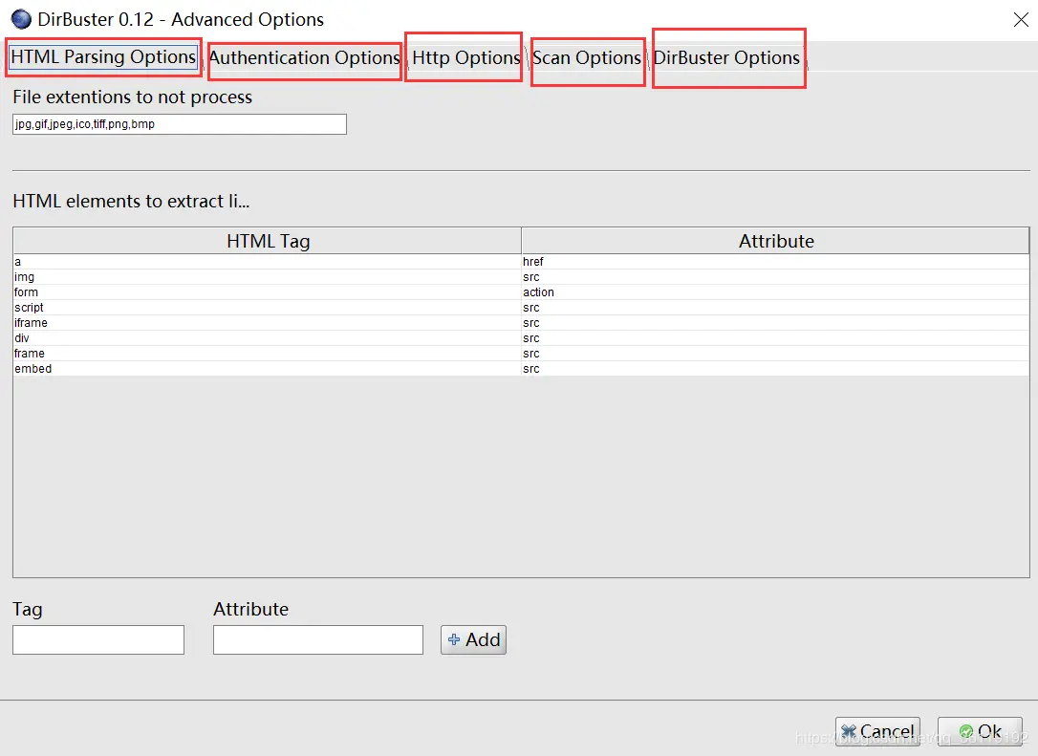Screen dimensions: 1038x756
Task: Click the plus icon on Add button
Action: click(x=454, y=639)
